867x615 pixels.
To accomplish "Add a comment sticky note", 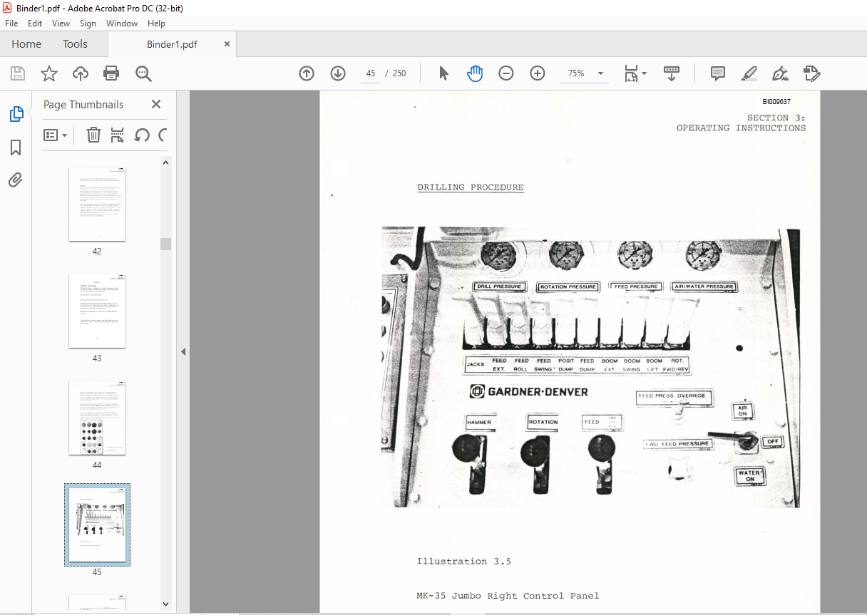I will click(x=718, y=73).
